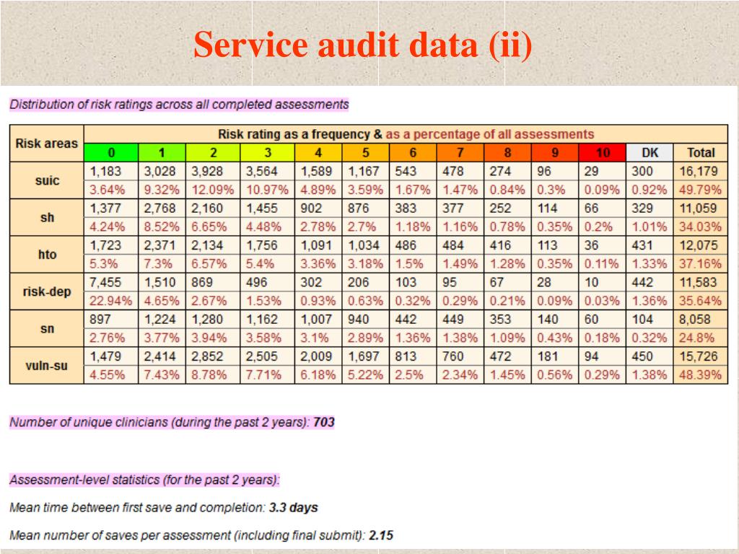Viewport: 739px width, 554px height.
Task: Click the rating 5 header cell
Action: pos(366,153)
